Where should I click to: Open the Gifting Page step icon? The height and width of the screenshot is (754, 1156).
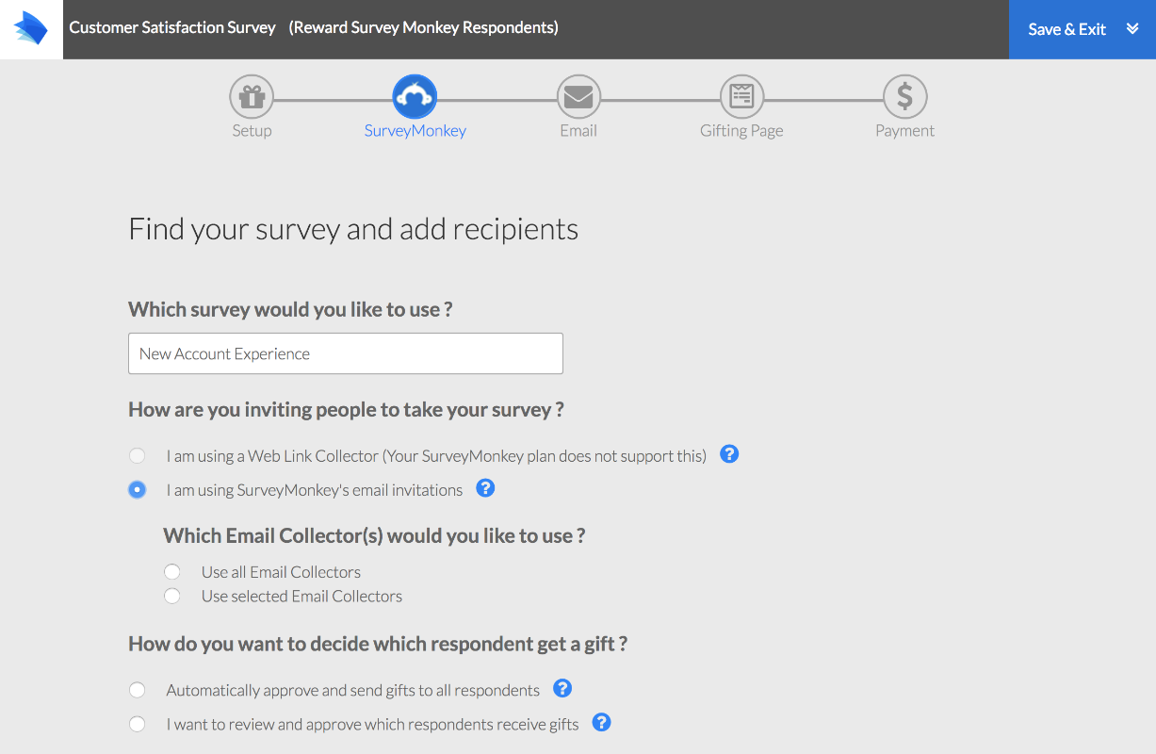(x=741, y=96)
